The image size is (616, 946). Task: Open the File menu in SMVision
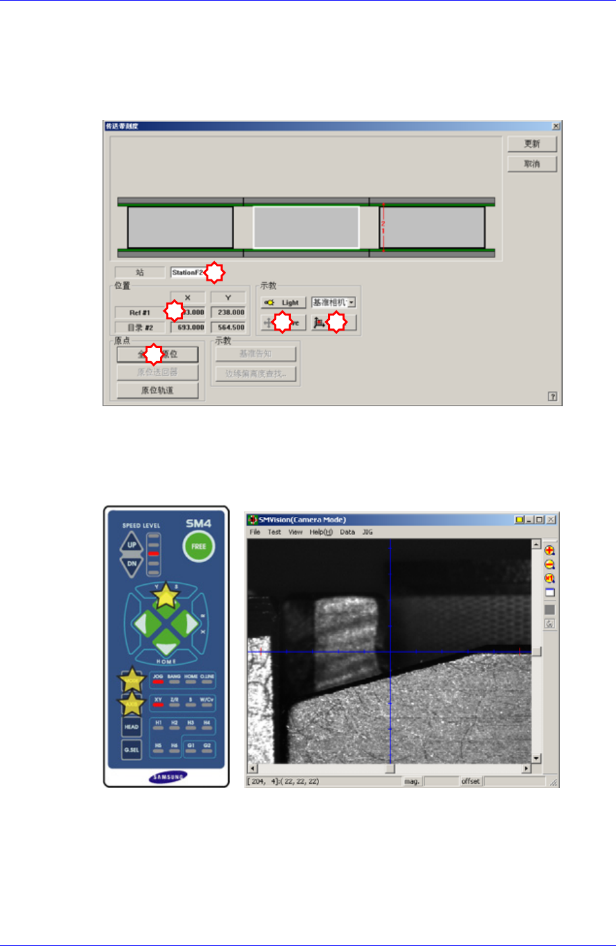point(255,532)
